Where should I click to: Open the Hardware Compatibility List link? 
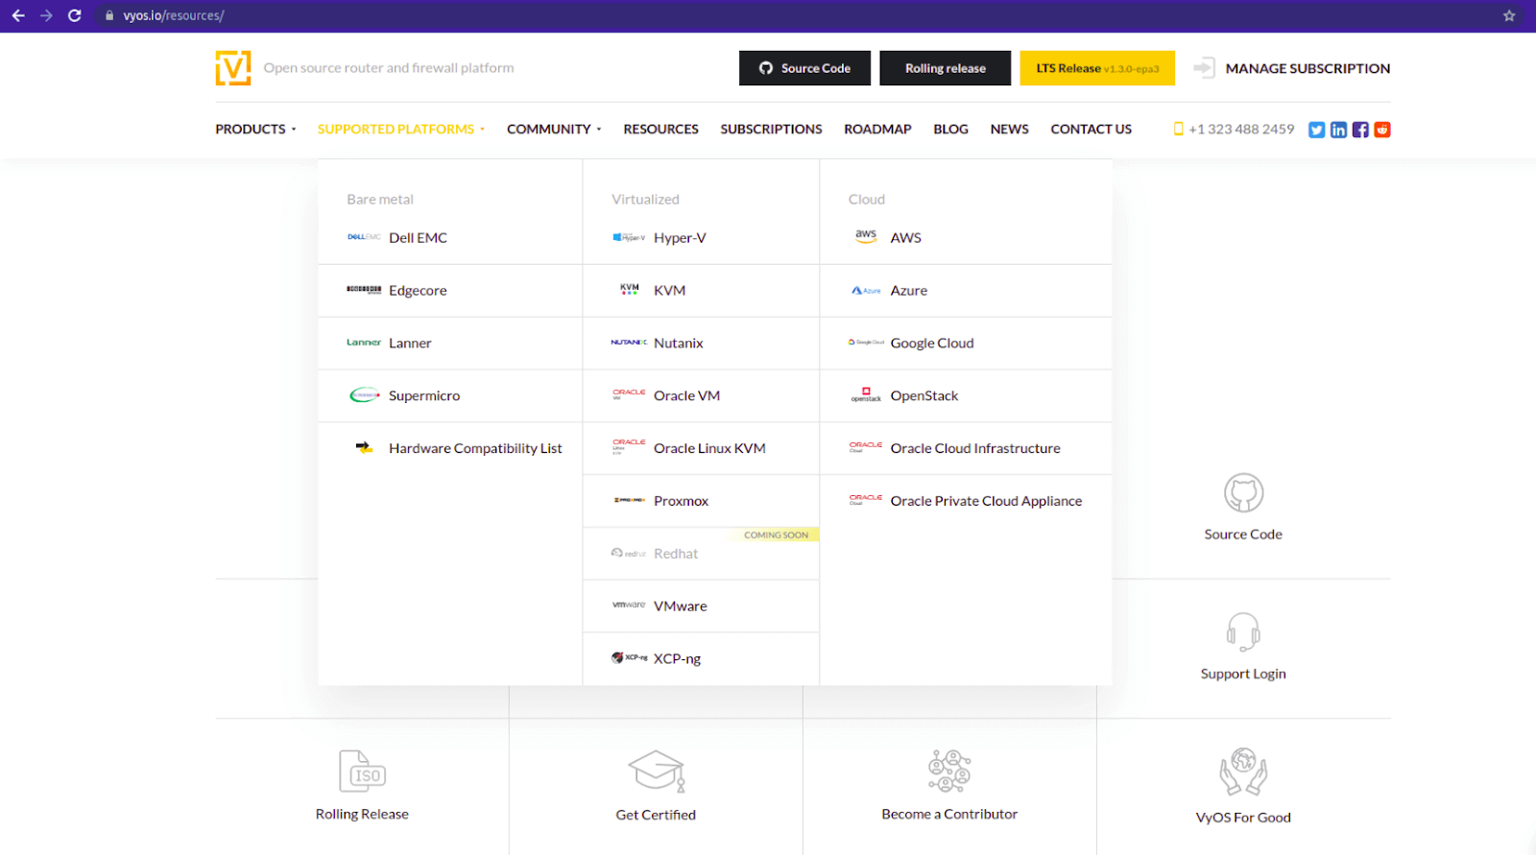[x=475, y=448]
